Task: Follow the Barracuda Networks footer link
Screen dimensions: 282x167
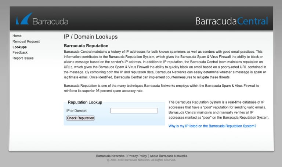Action: click(x=110, y=156)
